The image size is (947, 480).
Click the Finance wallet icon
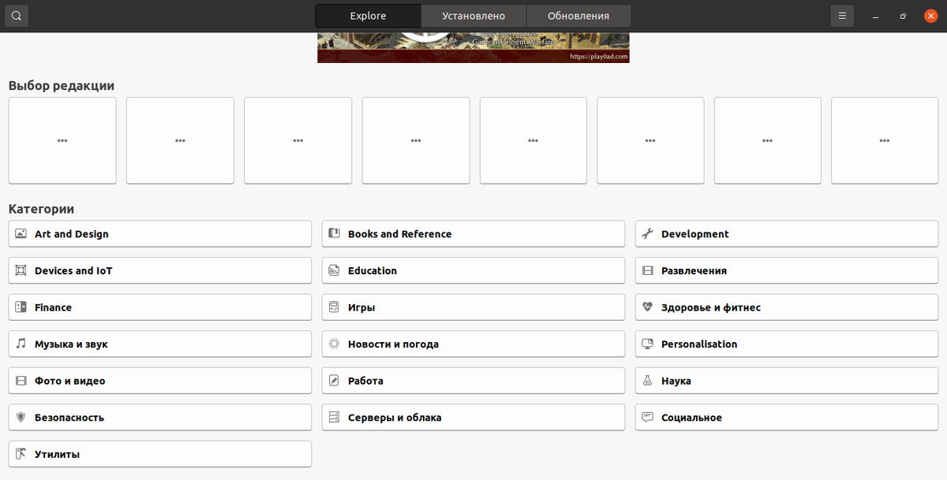click(21, 307)
